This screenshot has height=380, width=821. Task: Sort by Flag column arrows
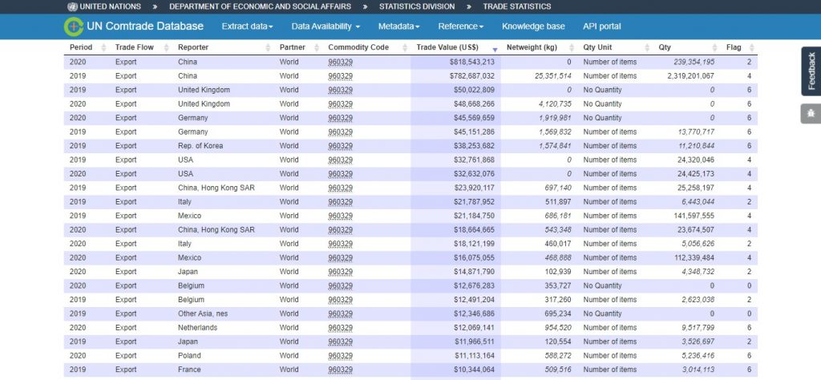752,47
